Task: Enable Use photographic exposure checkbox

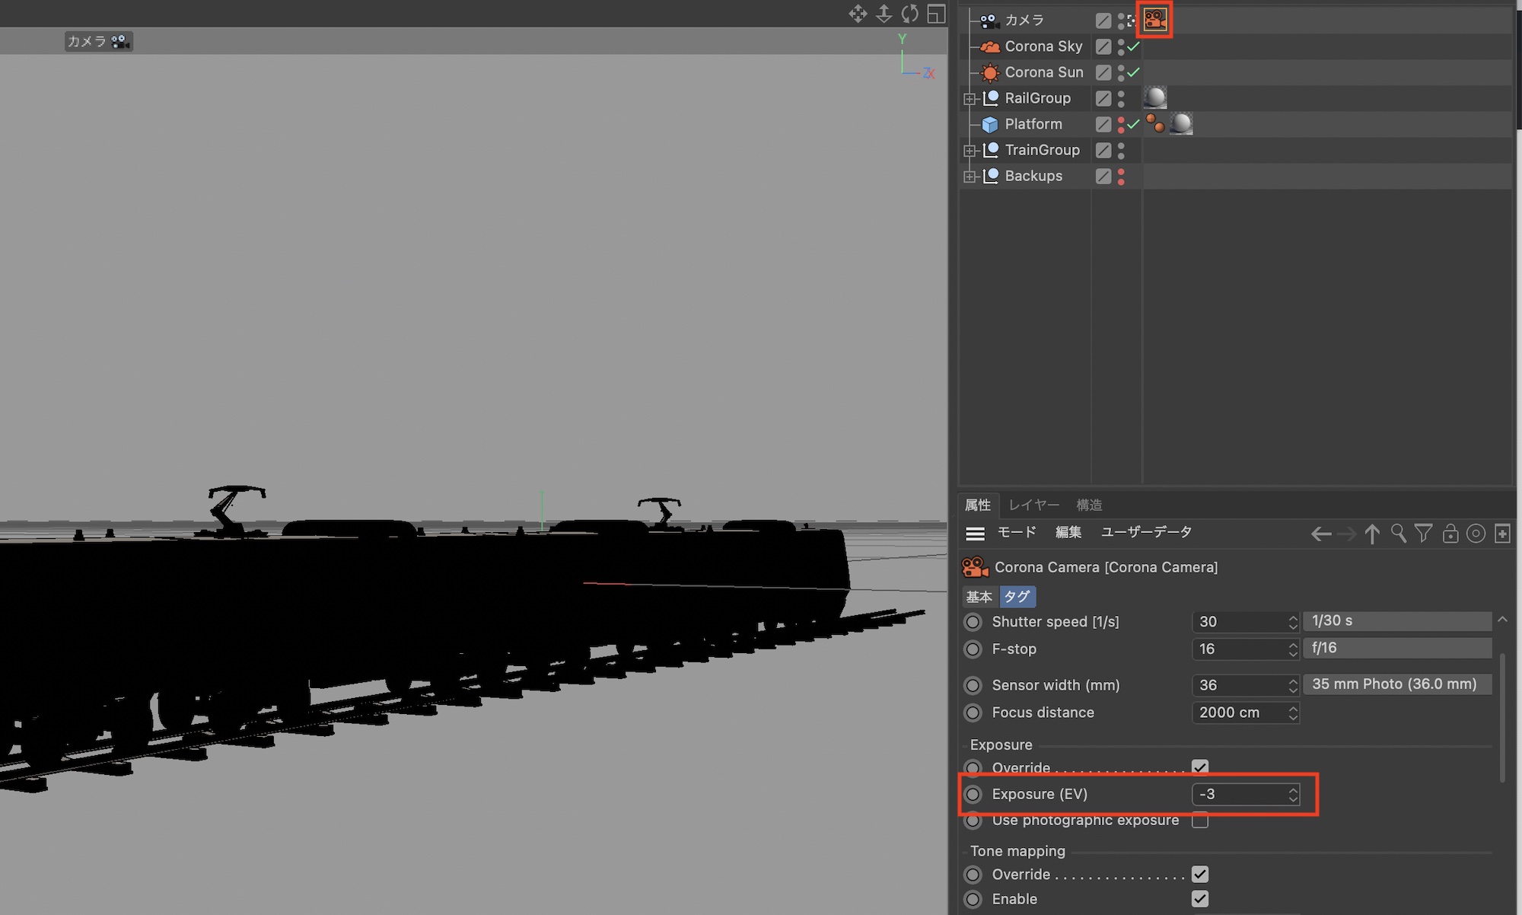Action: (x=1200, y=820)
